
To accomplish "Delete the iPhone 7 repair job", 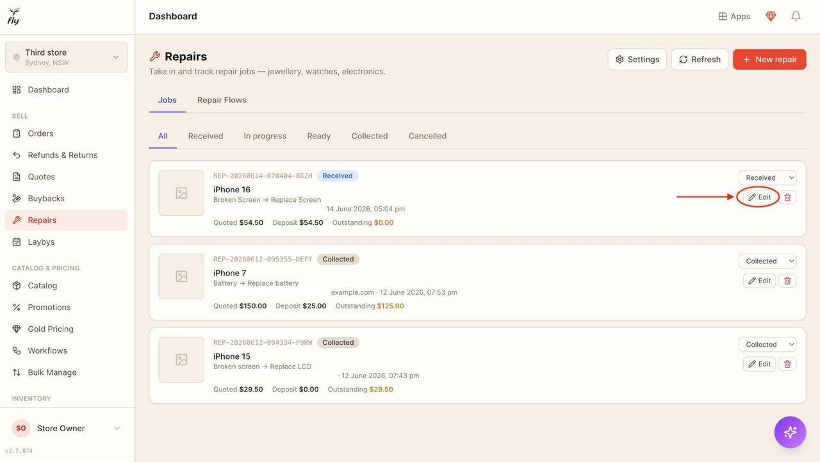I will click(787, 281).
